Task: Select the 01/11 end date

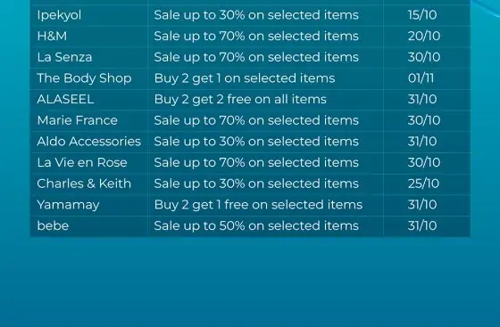Action: (421, 78)
